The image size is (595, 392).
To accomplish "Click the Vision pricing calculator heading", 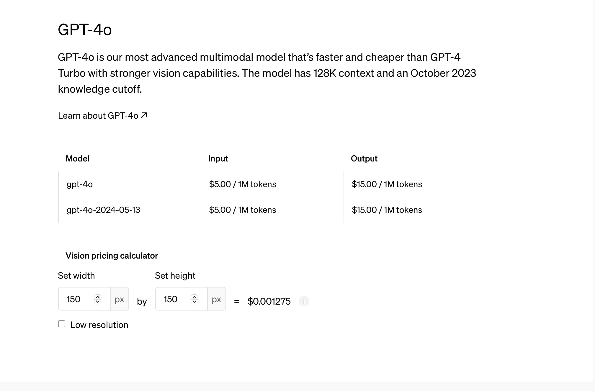I will click(112, 256).
